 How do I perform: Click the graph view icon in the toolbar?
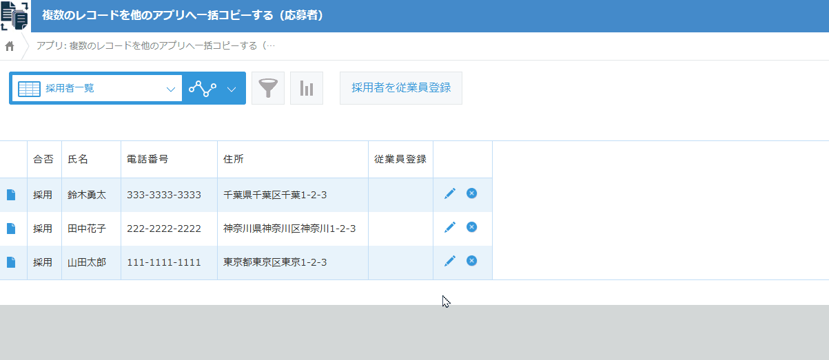pyautogui.click(x=202, y=89)
